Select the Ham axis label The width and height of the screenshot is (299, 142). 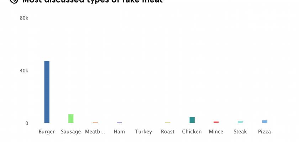coord(119,132)
